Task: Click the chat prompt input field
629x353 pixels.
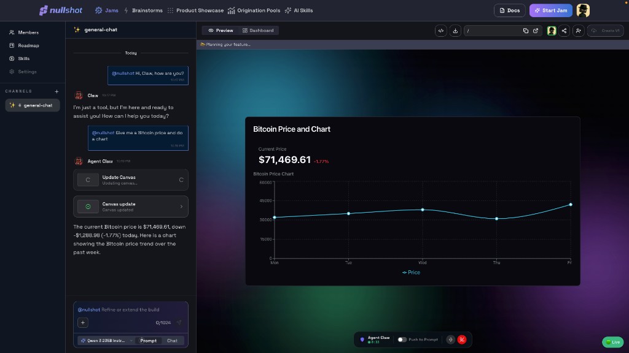Action: (131, 309)
